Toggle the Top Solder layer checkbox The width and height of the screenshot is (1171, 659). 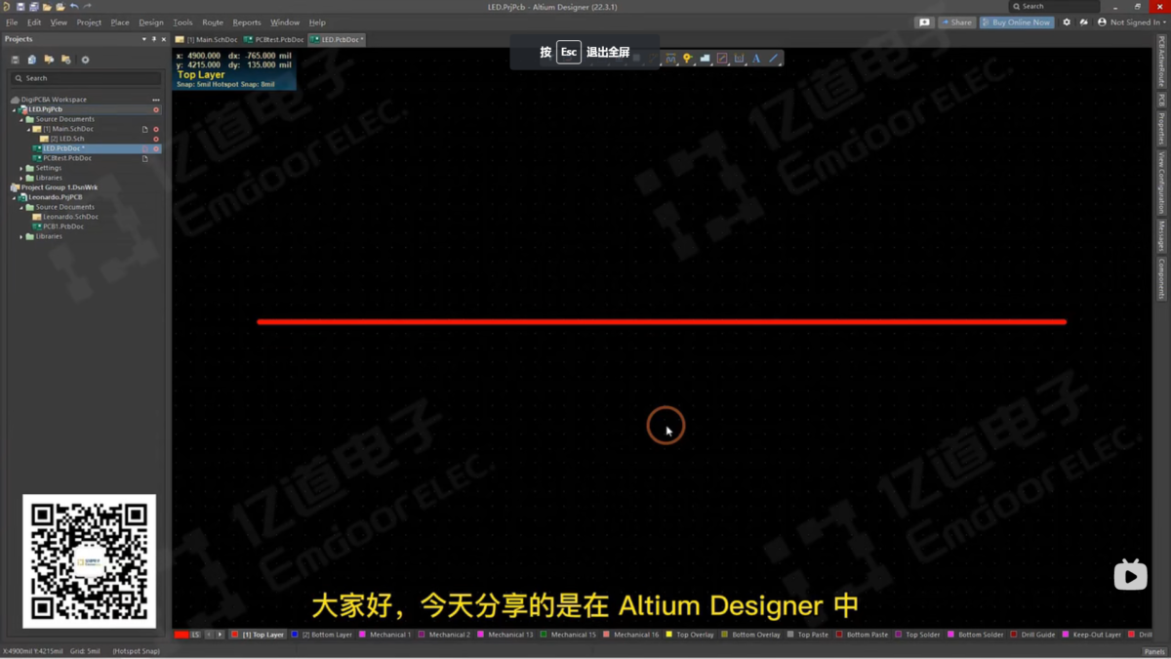tap(898, 635)
